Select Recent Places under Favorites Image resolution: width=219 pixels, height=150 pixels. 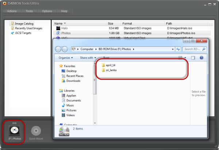(x=73, y=76)
